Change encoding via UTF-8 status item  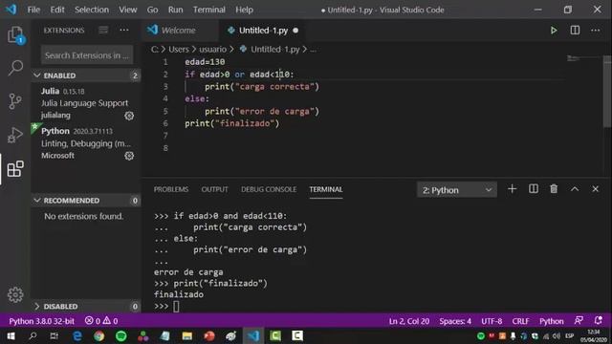pos(492,321)
